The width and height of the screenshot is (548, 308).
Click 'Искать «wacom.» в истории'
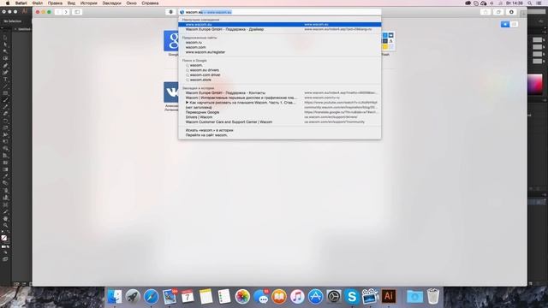(209, 130)
